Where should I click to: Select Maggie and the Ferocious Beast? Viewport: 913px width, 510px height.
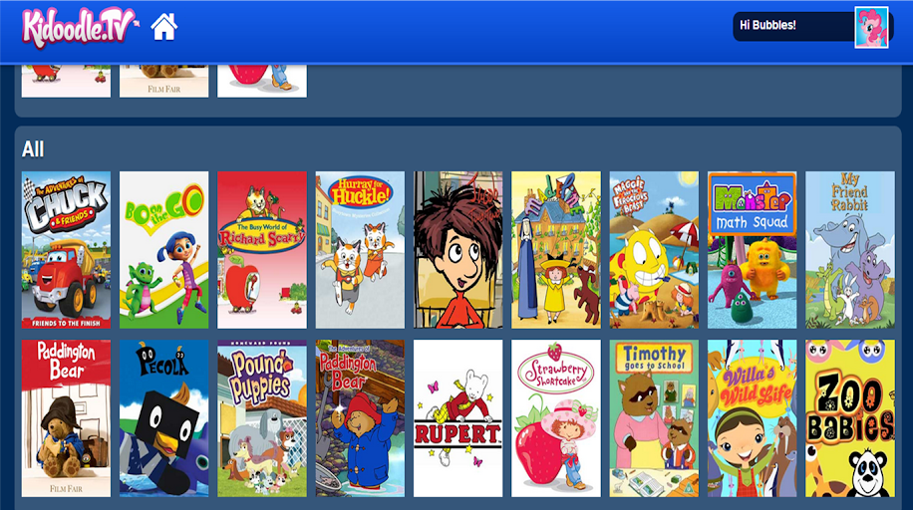(654, 250)
